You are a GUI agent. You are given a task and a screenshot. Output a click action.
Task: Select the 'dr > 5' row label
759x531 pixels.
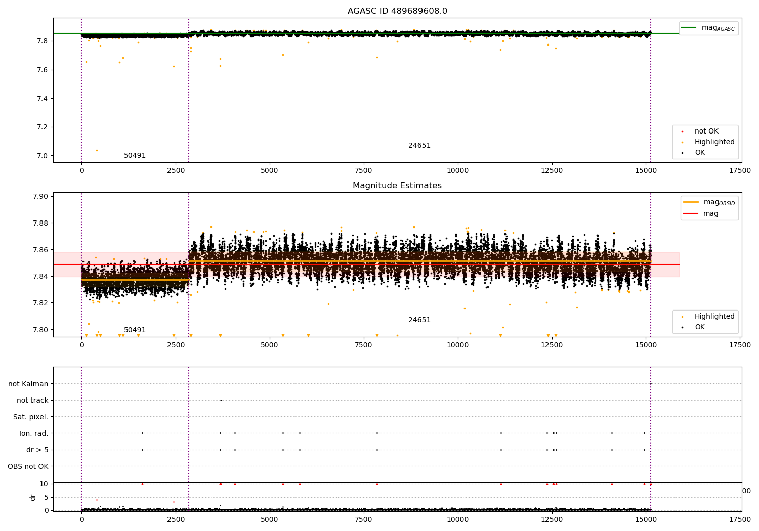point(37,450)
